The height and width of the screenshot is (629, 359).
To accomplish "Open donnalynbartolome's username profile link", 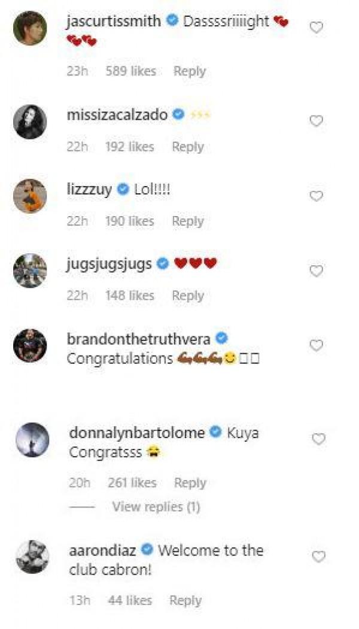I will (136, 433).
